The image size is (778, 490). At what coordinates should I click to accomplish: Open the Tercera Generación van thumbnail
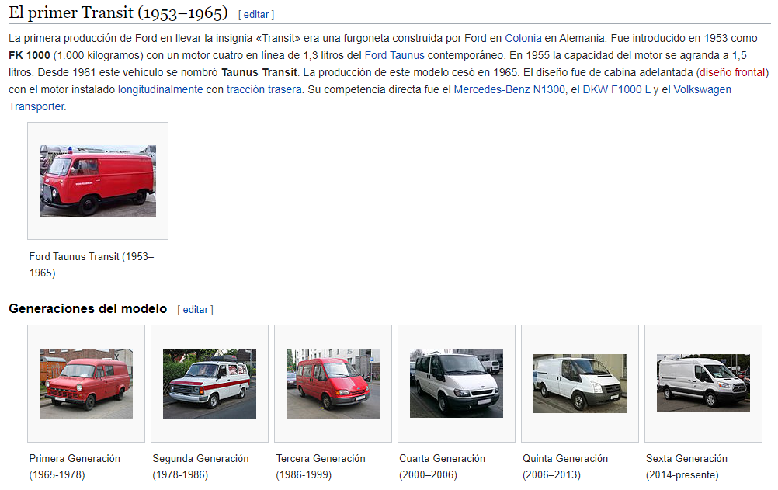pyautogui.click(x=333, y=384)
